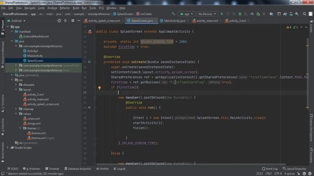Click the Stop toolbar icon
This screenshot has height=176, width=314.
(x=264, y=14)
